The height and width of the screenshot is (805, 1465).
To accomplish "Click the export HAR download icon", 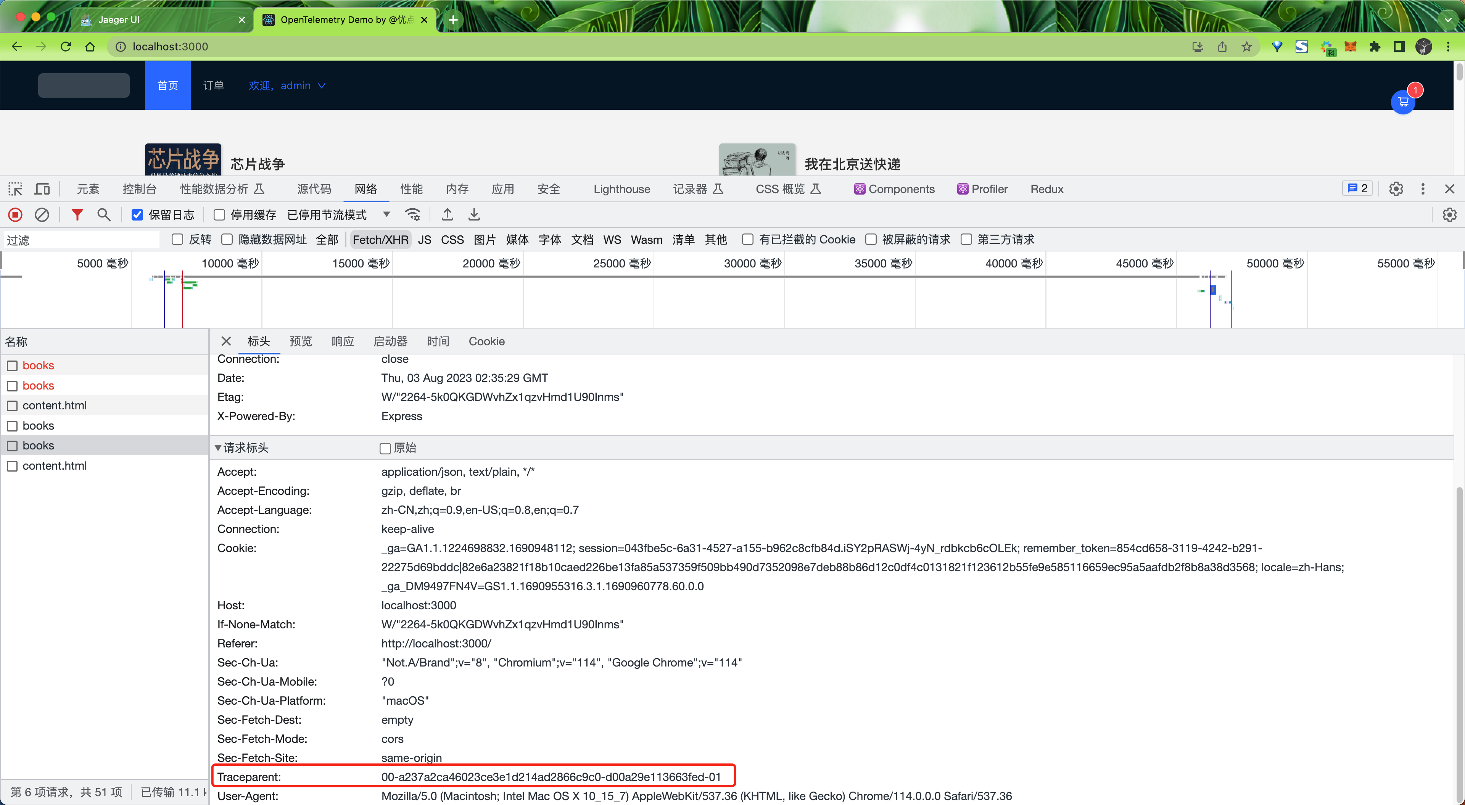I will click(474, 214).
